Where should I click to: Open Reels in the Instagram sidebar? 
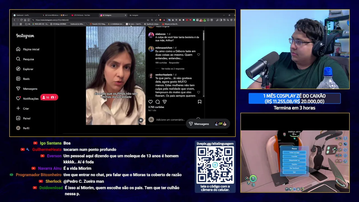(23, 79)
